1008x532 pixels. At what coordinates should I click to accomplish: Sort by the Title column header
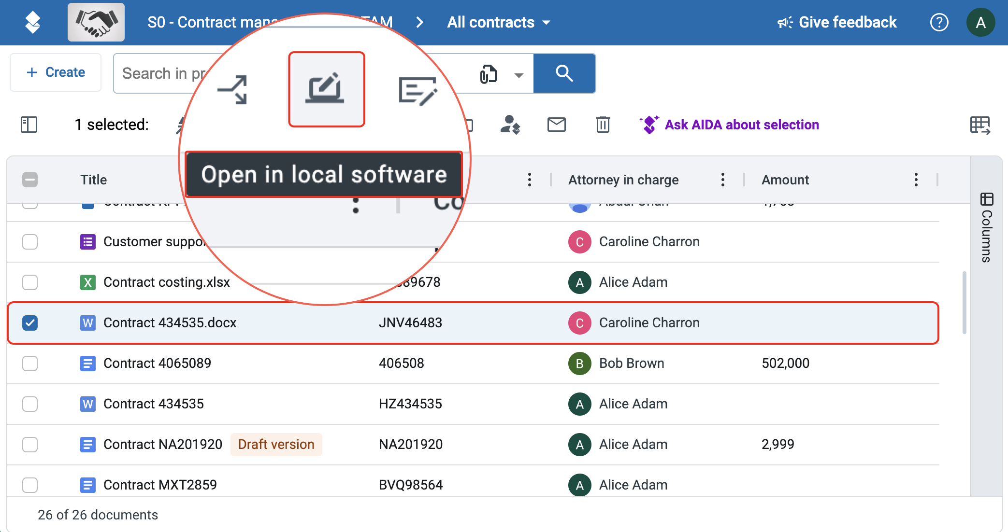[x=94, y=180]
